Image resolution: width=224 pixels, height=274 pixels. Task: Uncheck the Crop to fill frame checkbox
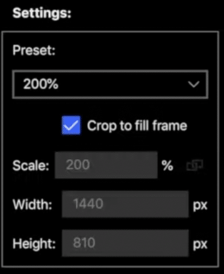pyautogui.click(x=71, y=126)
